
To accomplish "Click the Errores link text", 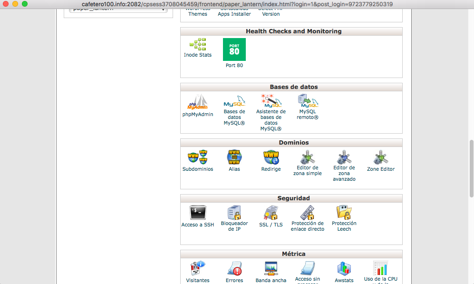I will coord(234,280).
